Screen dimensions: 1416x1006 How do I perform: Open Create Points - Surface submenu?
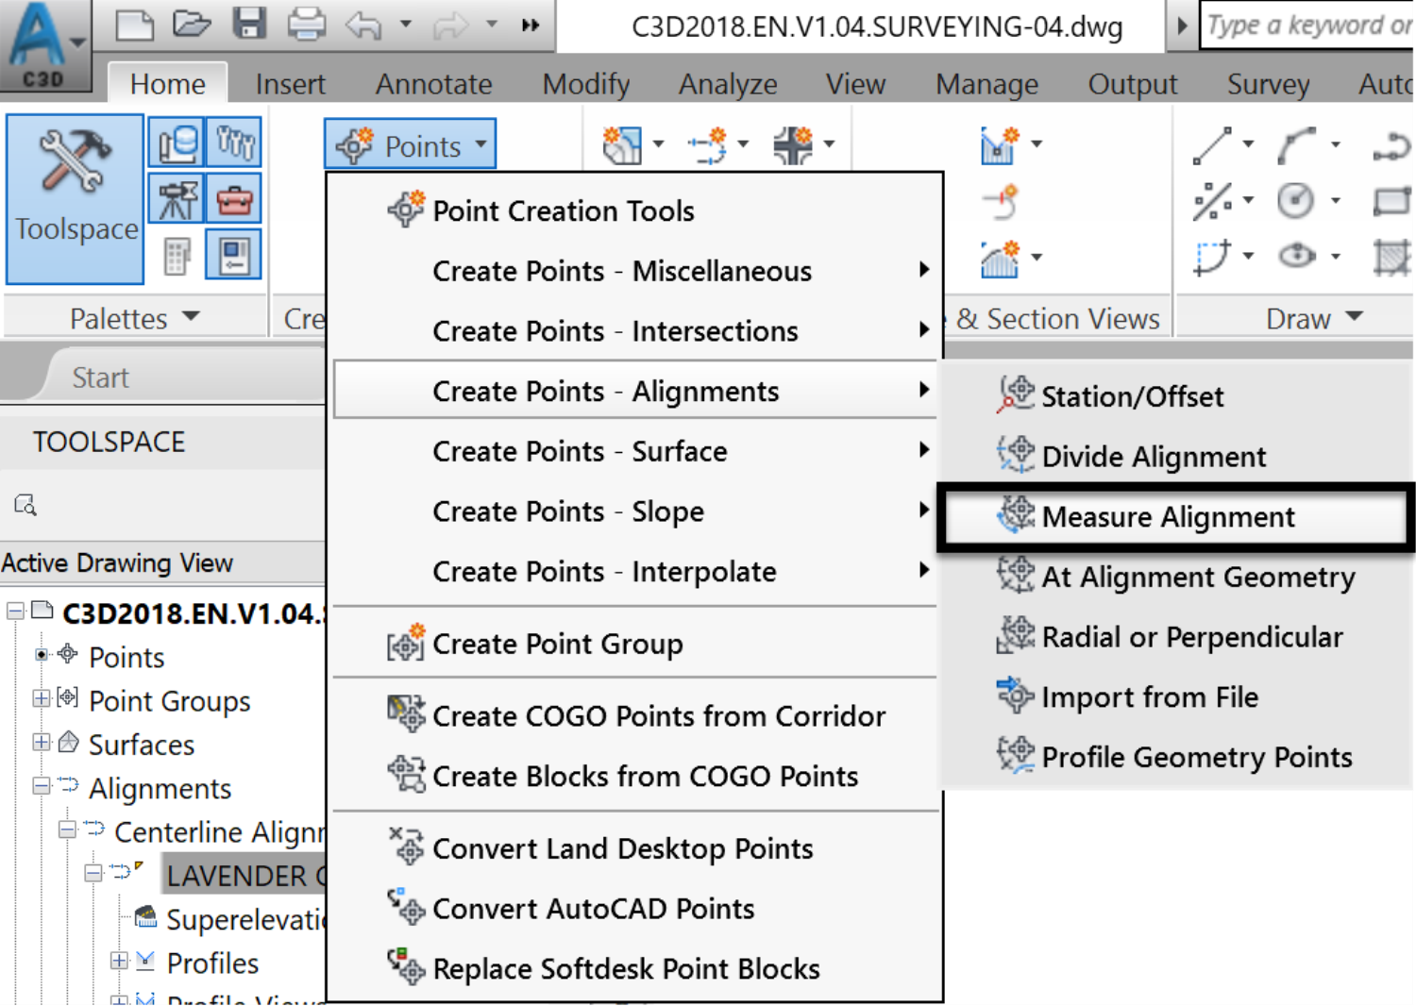(x=634, y=451)
